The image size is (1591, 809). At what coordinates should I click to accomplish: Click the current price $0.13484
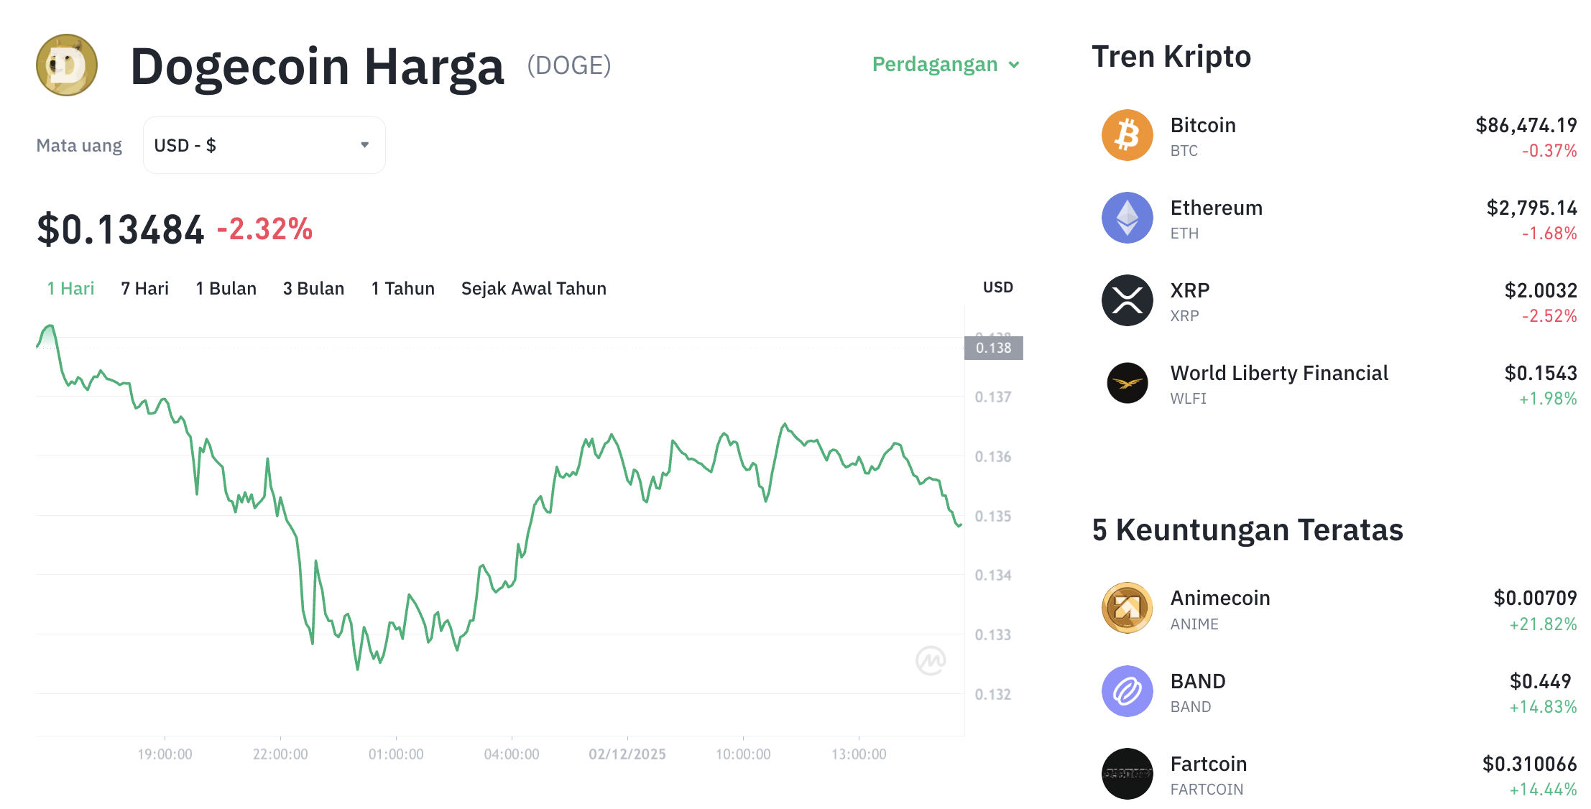(121, 228)
